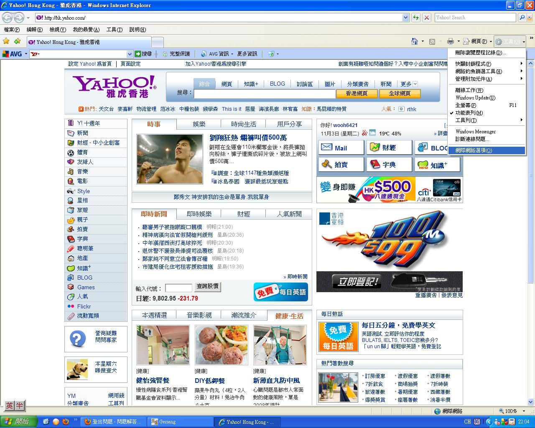Switch to the 健康·生活 tab

click(x=289, y=316)
